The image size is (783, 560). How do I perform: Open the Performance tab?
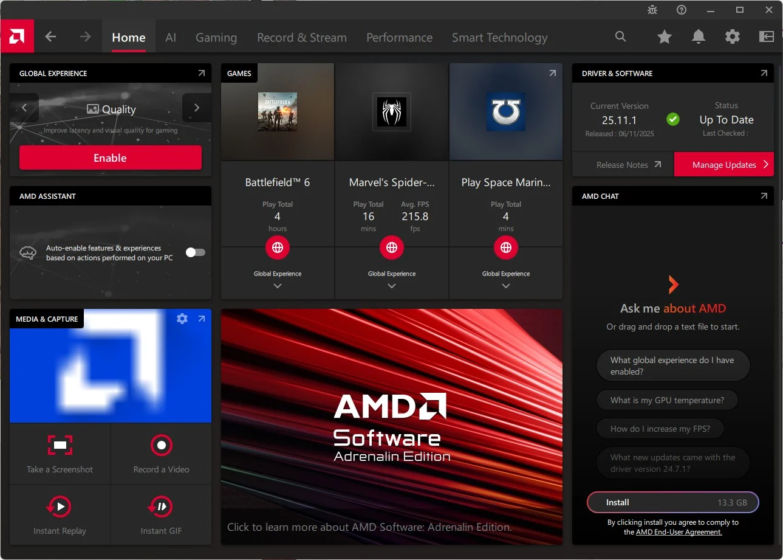coord(399,38)
